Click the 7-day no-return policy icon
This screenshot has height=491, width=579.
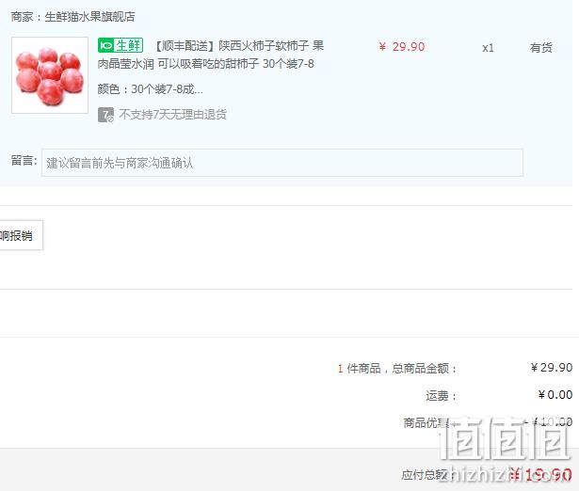point(105,115)
